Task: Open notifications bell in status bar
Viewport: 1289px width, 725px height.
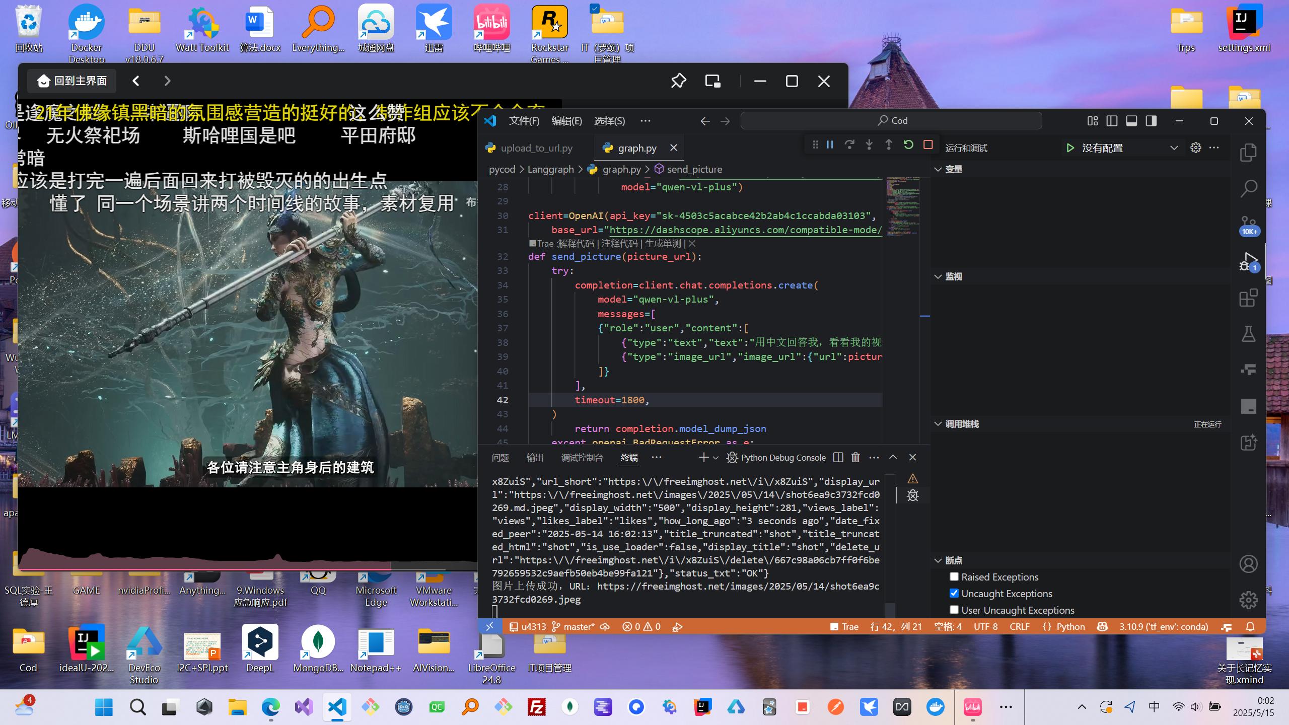Action: 1250,627
